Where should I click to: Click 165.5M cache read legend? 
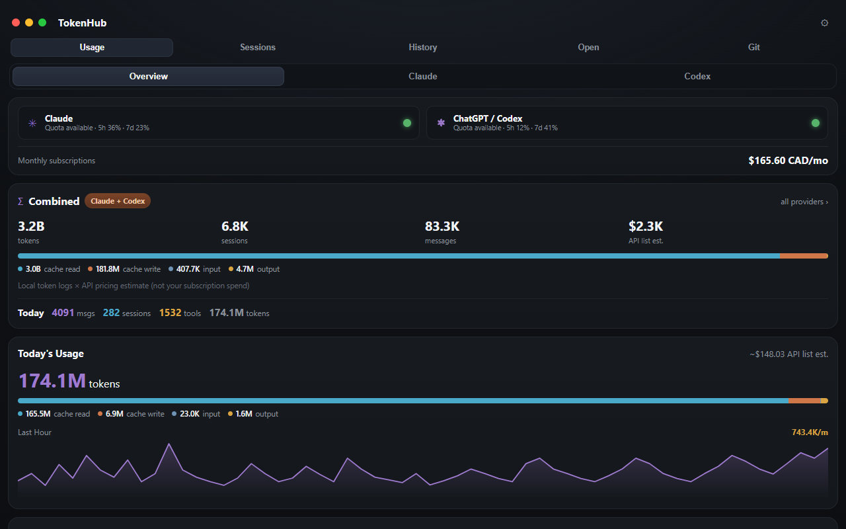(x=54, y=414)
